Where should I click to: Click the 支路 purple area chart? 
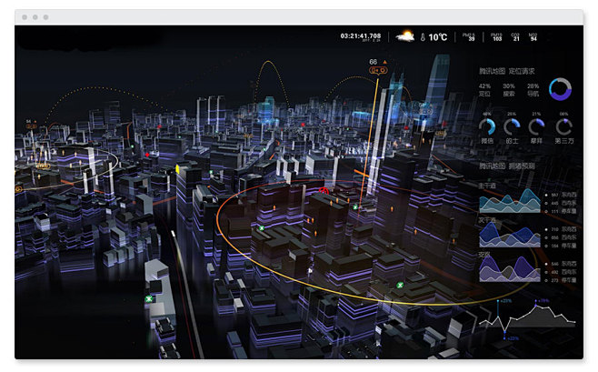[510, 269]
